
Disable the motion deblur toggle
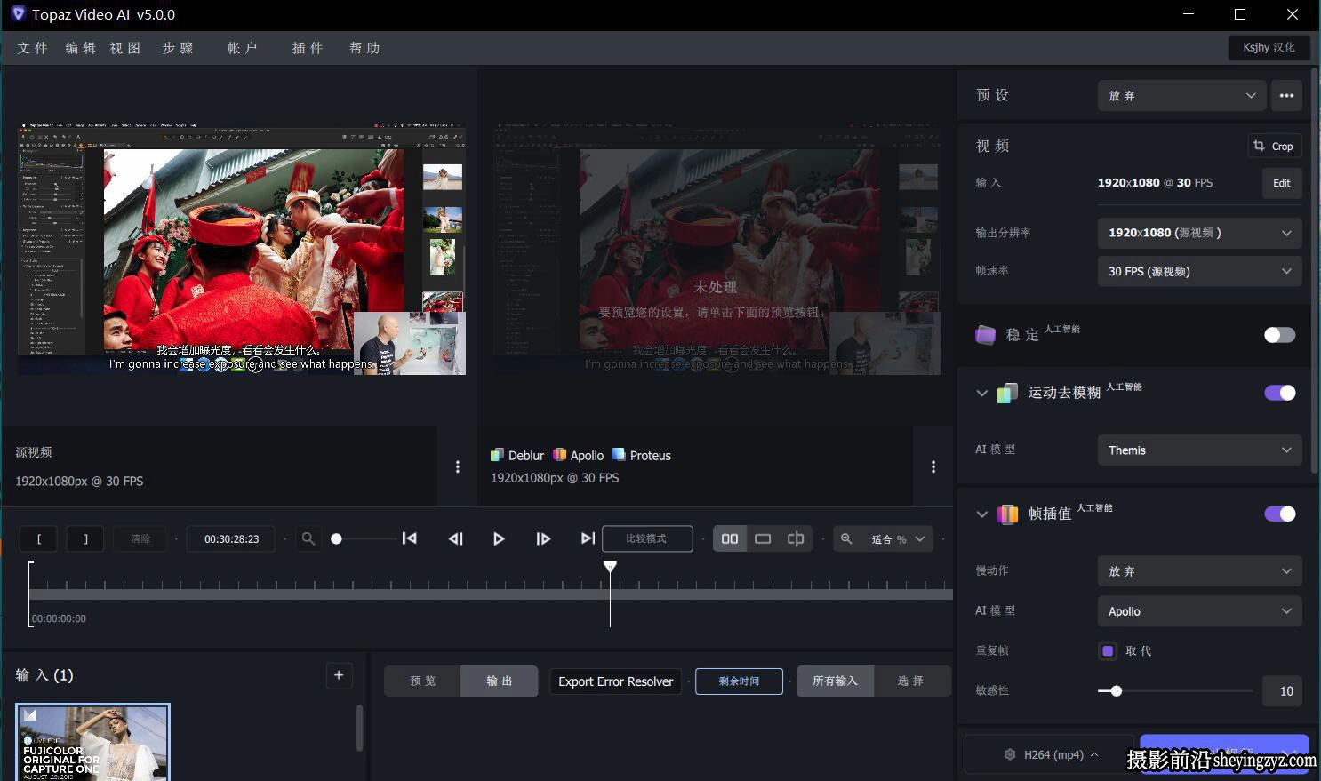click(x=1280, y=393)
